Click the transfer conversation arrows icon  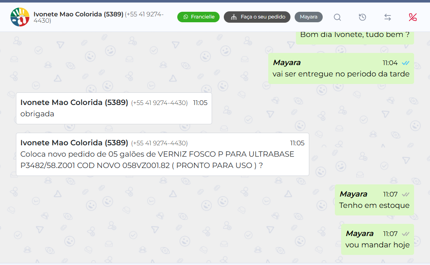(x=388, y=17)
